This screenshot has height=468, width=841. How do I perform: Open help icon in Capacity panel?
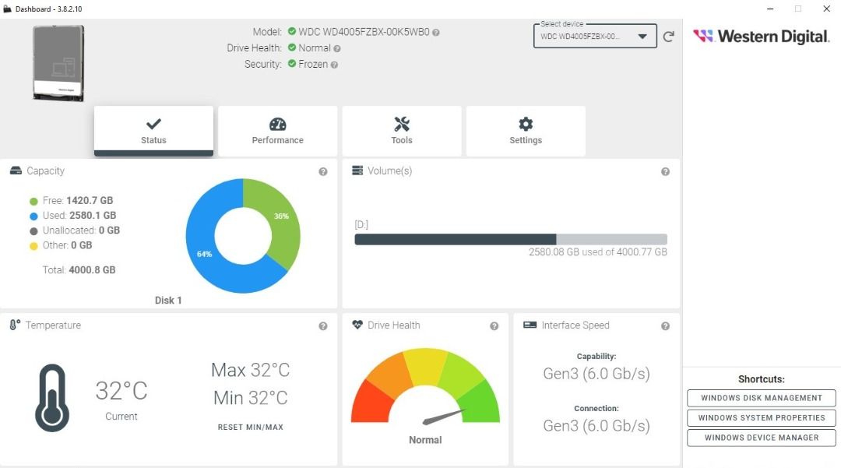[x=323, y=172]
